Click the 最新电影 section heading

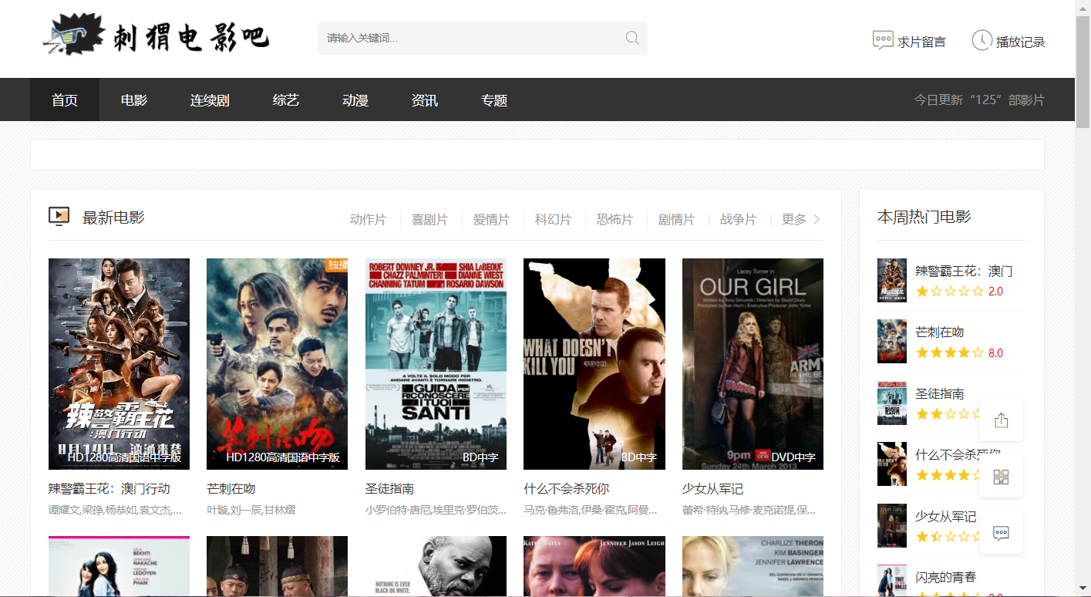coord(113,218)
